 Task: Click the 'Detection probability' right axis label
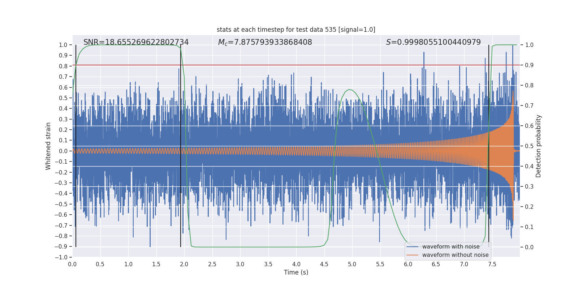[538, 146]
